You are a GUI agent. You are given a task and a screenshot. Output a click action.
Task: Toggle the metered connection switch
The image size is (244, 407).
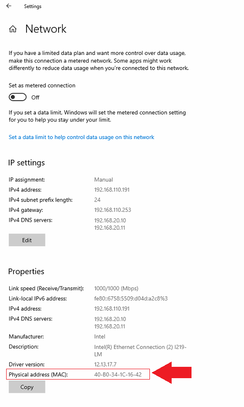point(17,97)
